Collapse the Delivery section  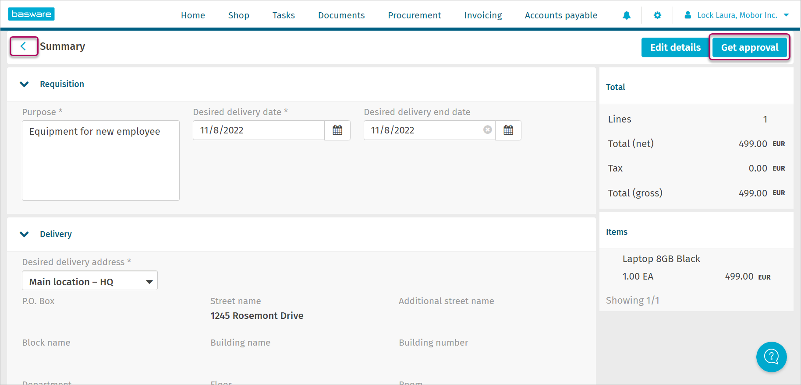25,234
